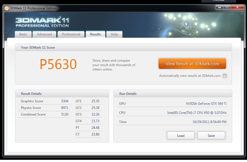
Task: Click the 3DMark 11 Professional Edition window title
Action: 34,8
